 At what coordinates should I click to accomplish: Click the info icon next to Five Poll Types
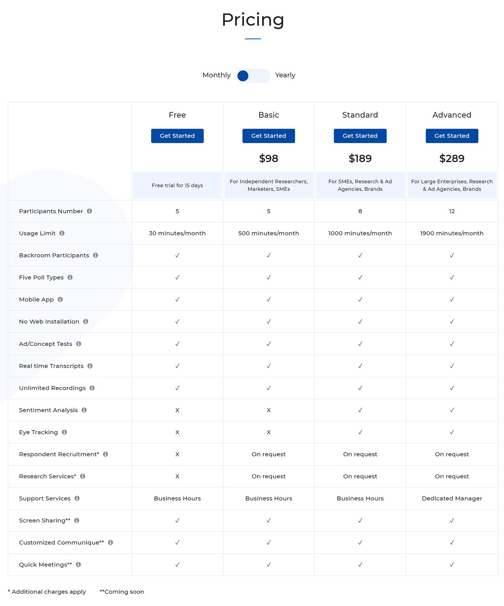click(x=70, y=277)
